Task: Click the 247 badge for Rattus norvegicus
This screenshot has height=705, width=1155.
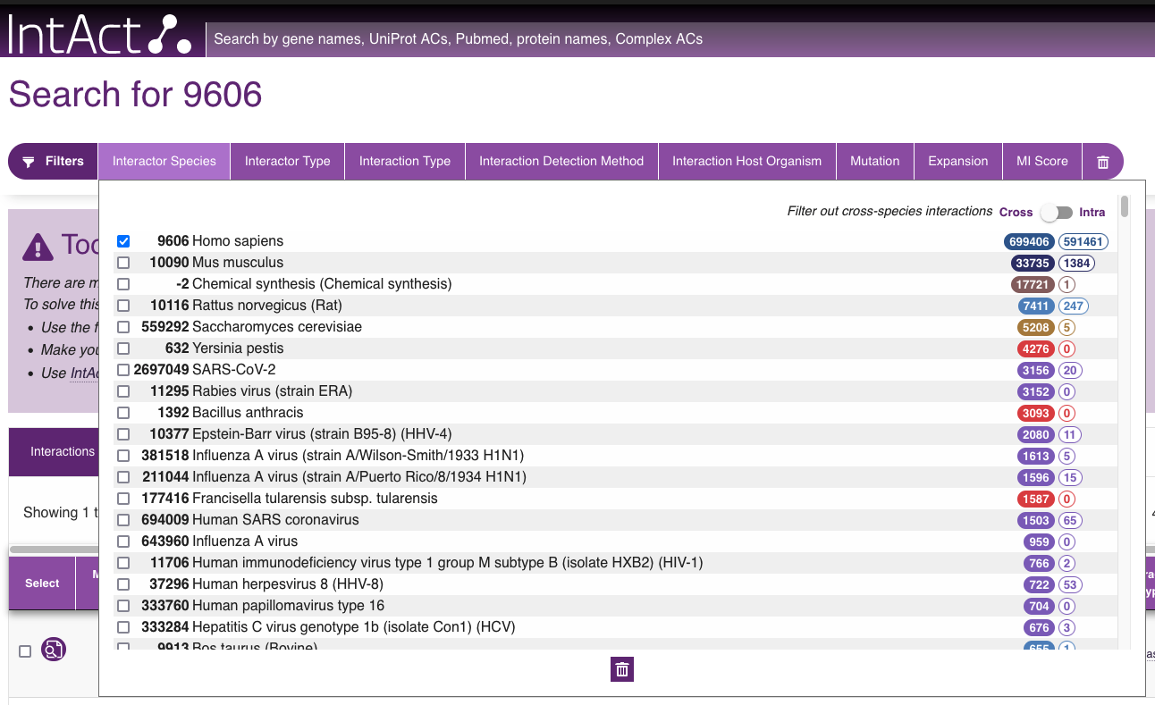Action: [1074, 306]
